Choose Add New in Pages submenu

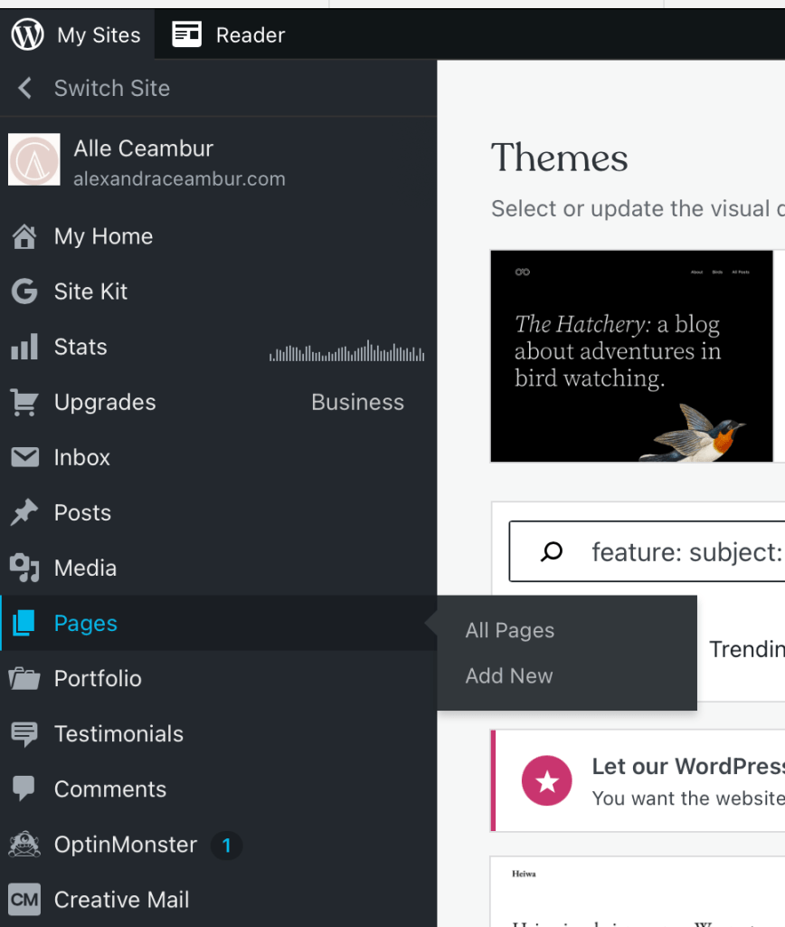pos(508,676)
